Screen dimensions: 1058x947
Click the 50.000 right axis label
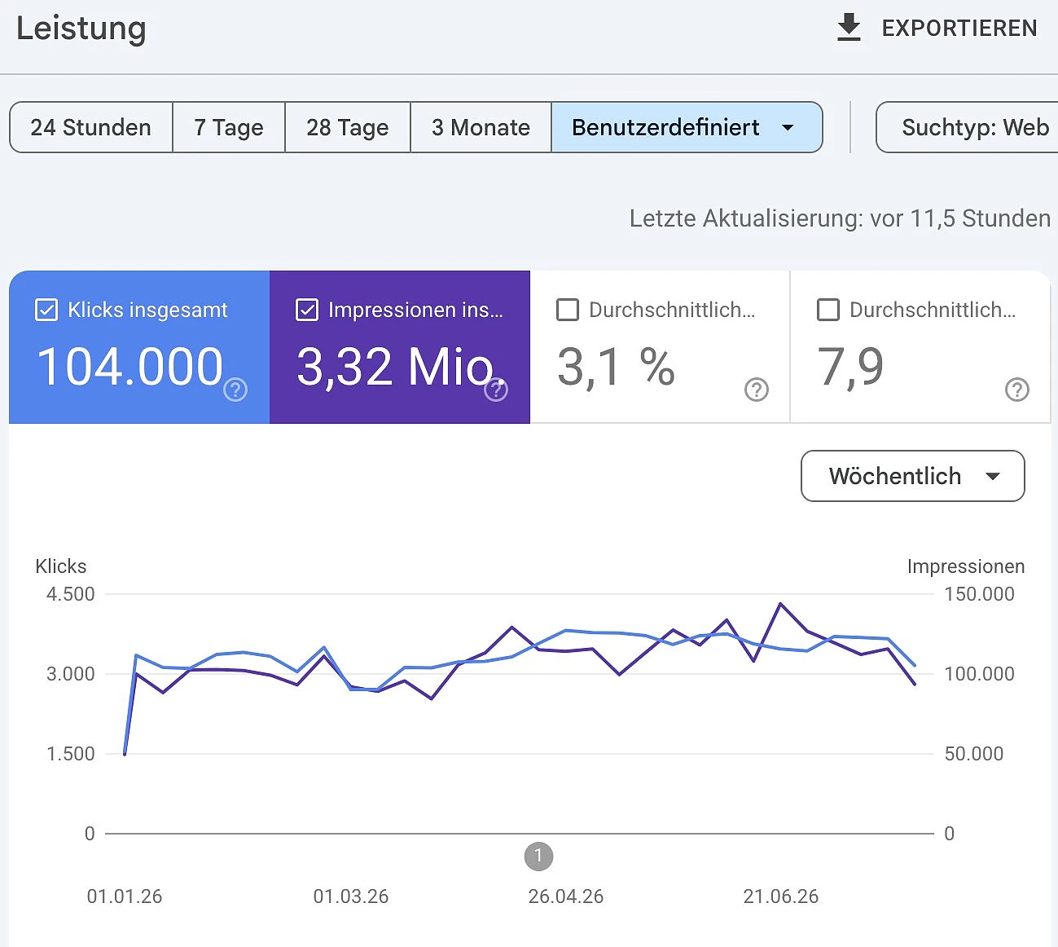(x=974, y=754)
